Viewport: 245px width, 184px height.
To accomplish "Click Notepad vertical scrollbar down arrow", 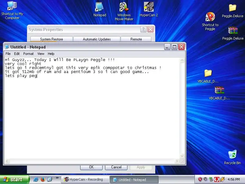I will (182, 156).
